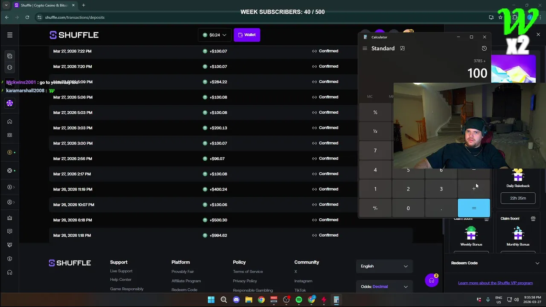Open the dollar shield sidebar icon
Viewport: 546px width, 307px height.
[x=9, y=259]
